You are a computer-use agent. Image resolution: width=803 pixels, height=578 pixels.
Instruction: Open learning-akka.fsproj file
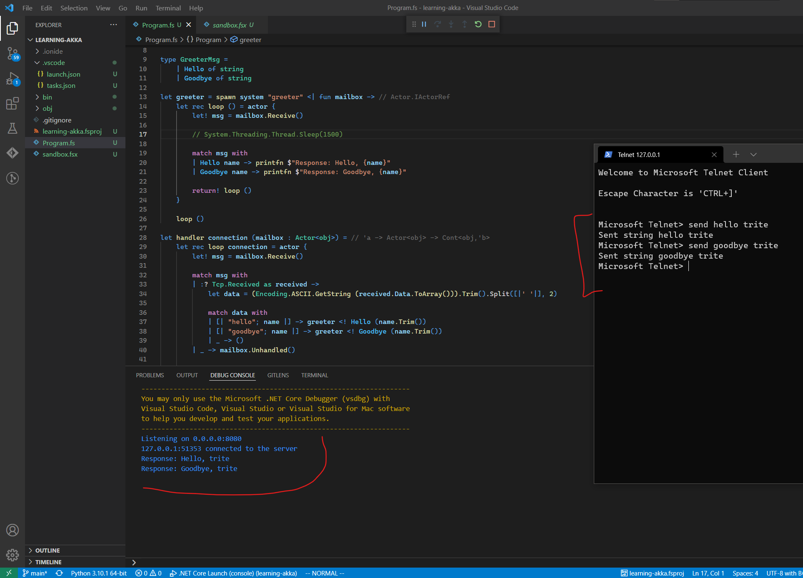(x=75, y=131)
